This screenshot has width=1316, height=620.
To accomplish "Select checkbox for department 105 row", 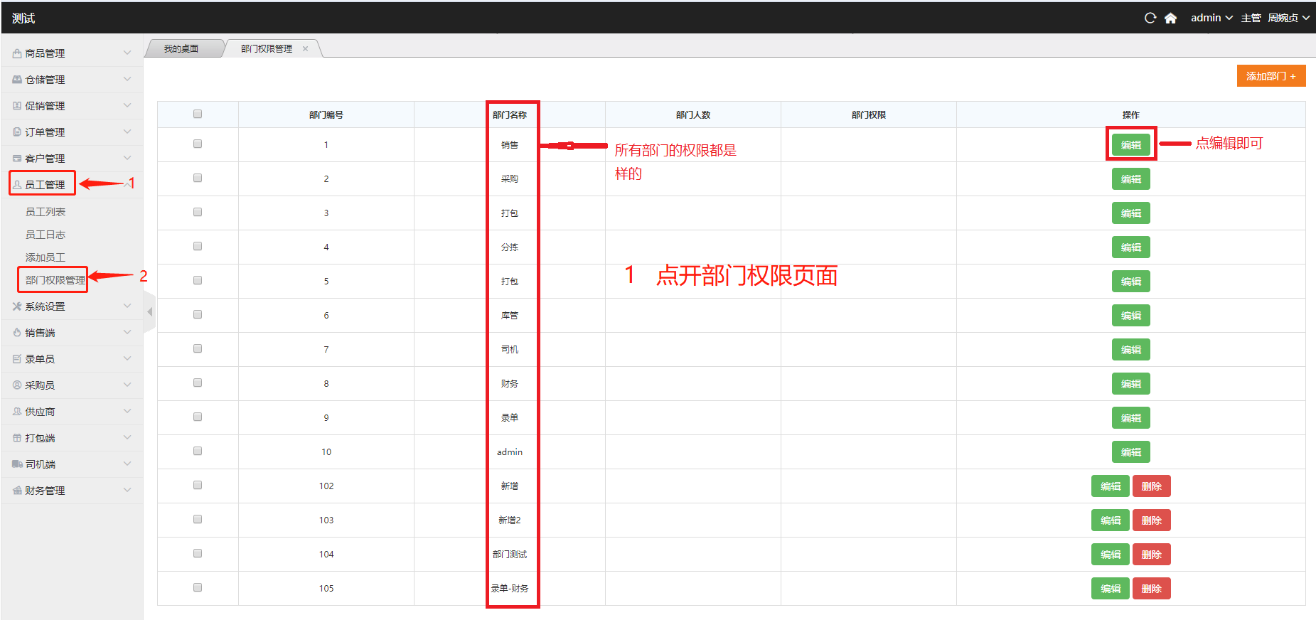I will 198,587.
